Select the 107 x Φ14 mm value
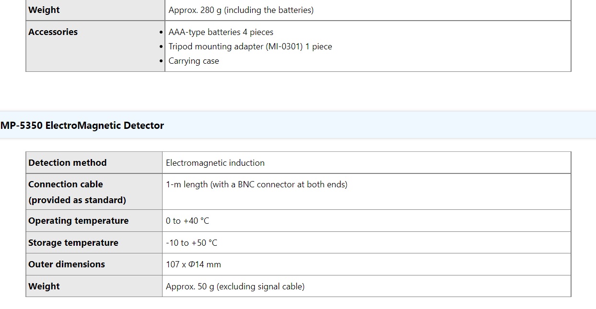Viewport: 596px width, 309px height. click(194, 264)
